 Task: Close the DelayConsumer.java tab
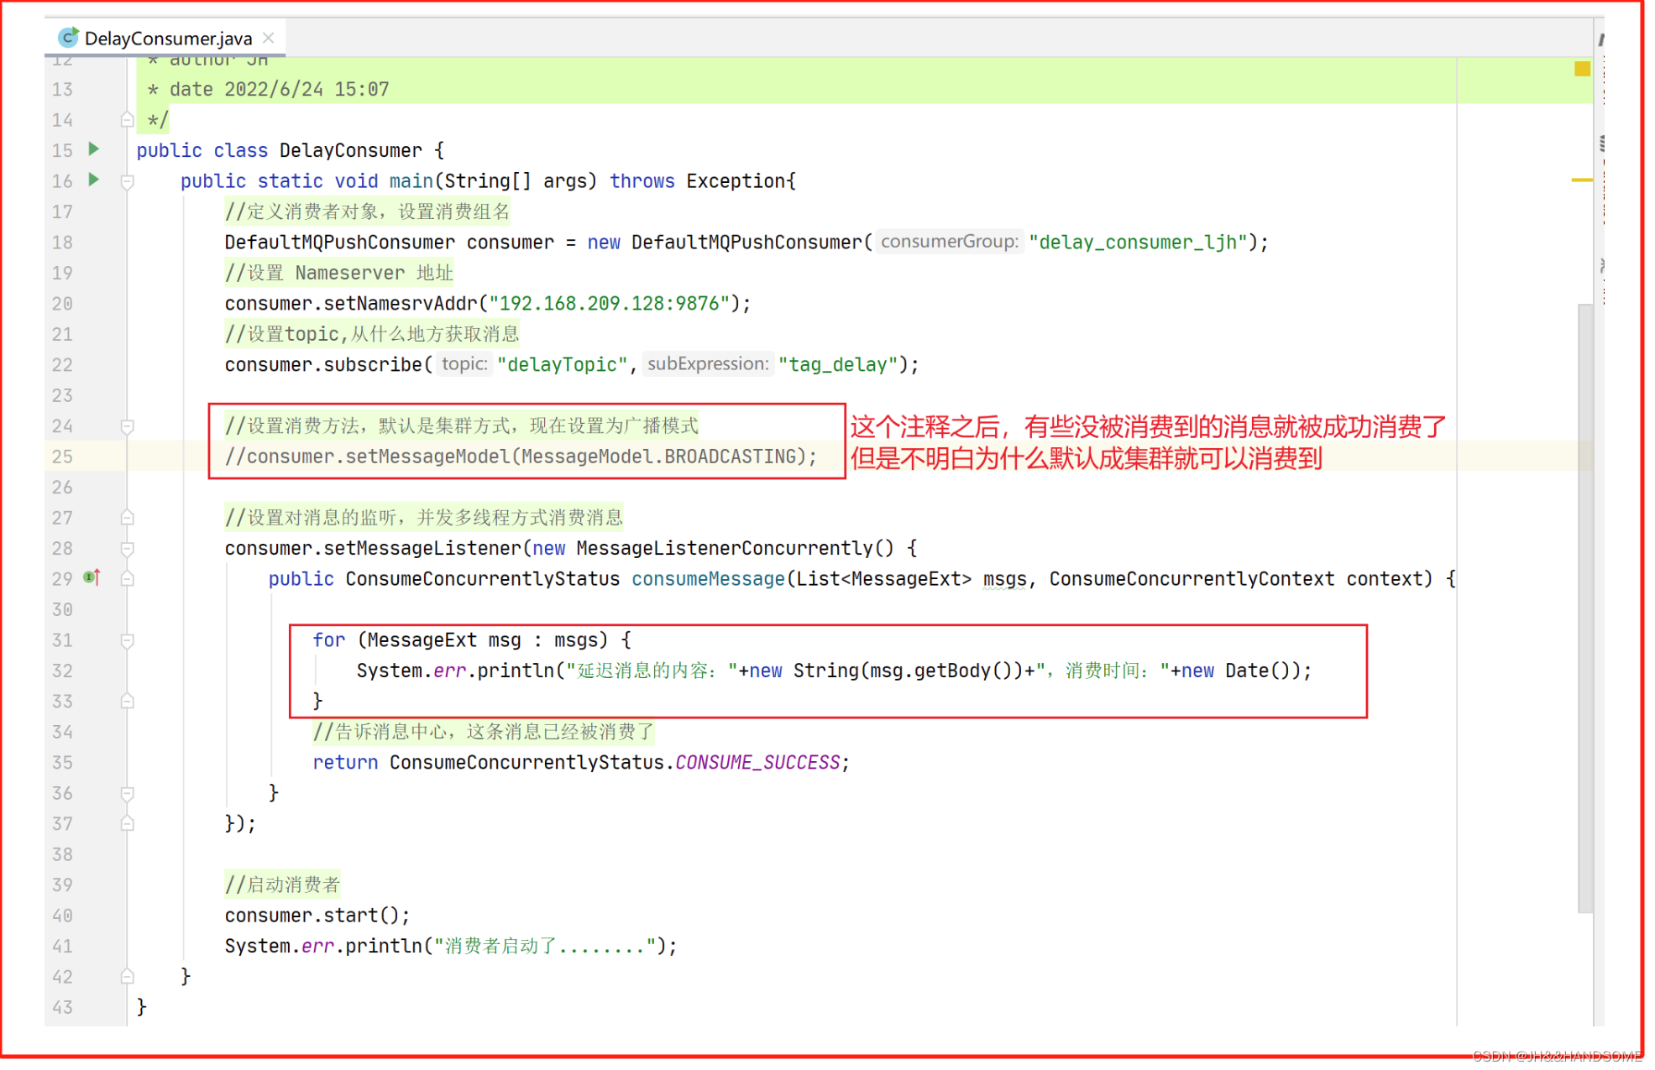point(269,38)
